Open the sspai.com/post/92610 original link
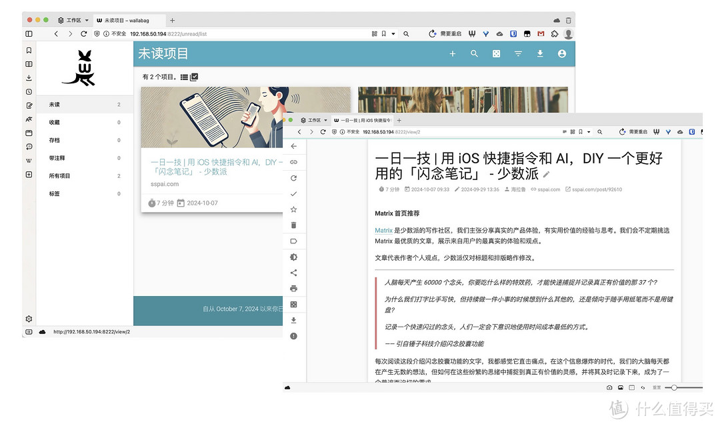This screenshot has width=720, height=426. click(x=597, y=189)
